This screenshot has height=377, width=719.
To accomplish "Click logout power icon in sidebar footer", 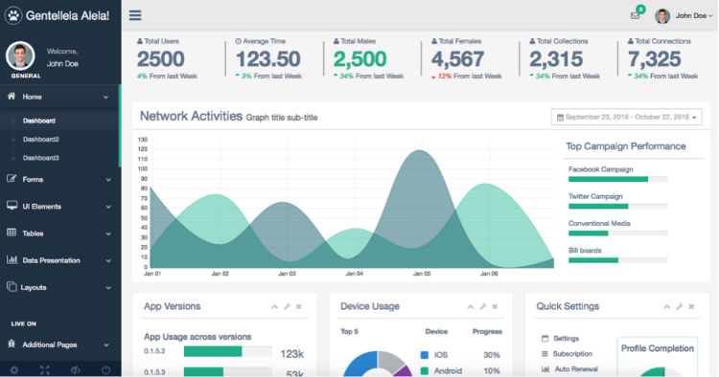I will (105, 370).
